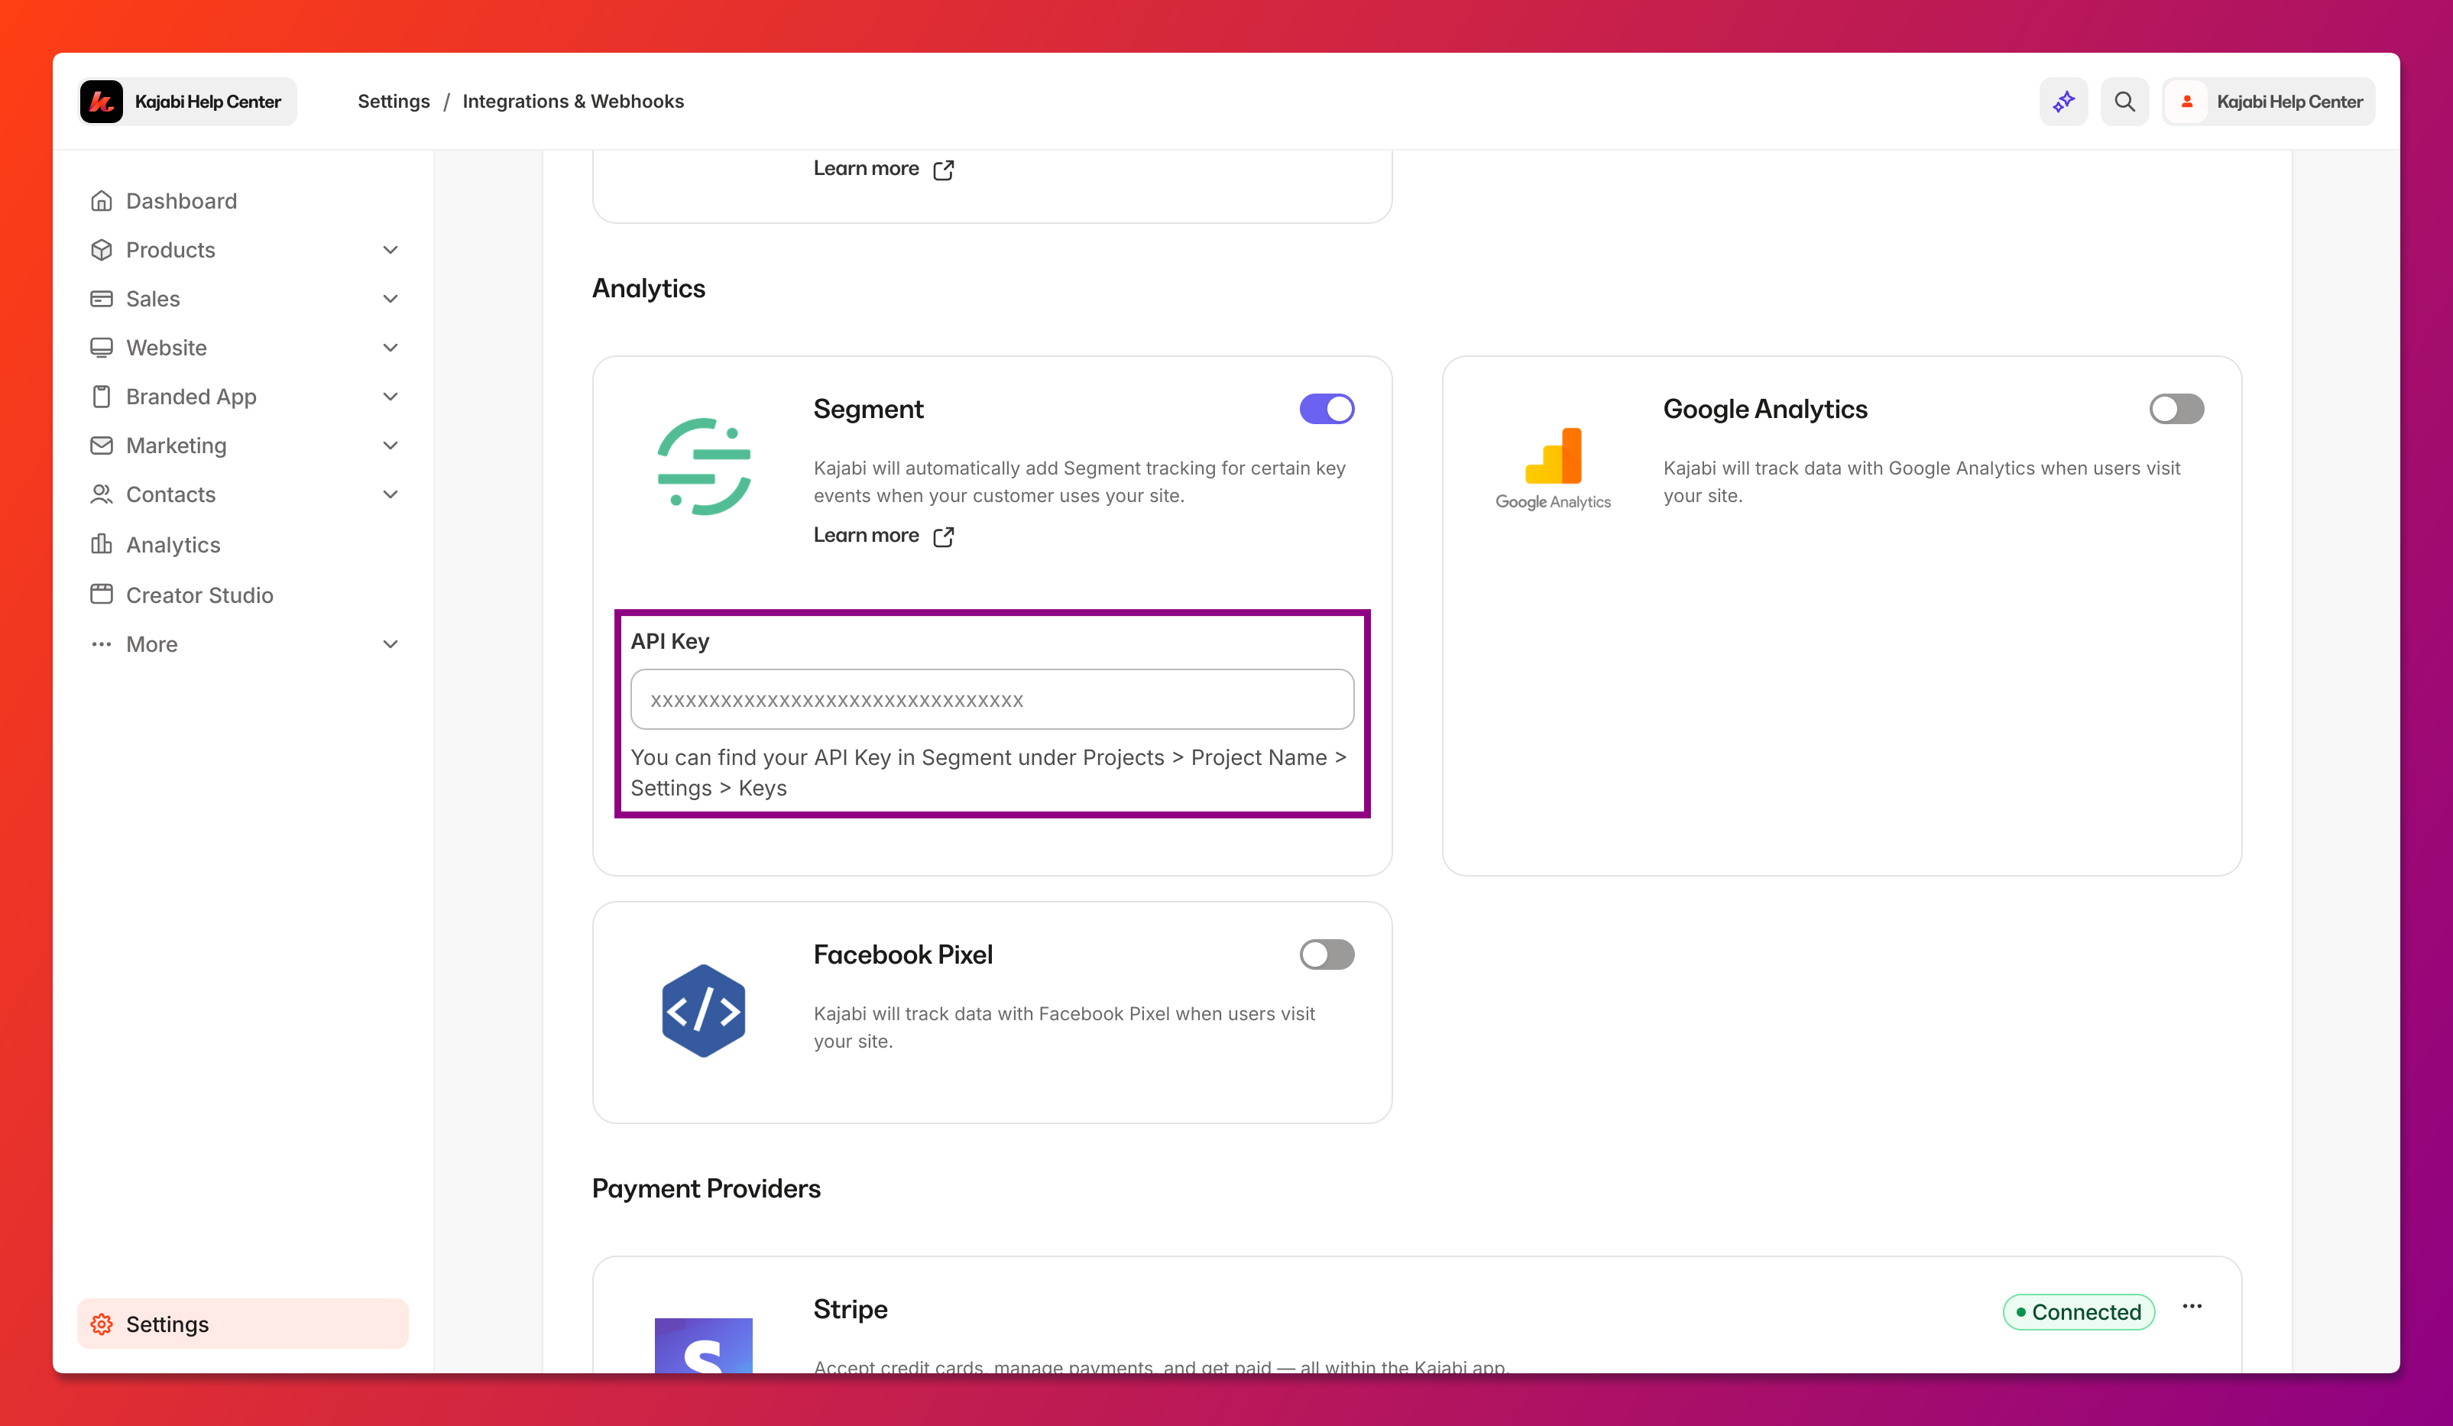This screenshot has width=2453, height=1426.
Task: Click the Website monitor icon
Action: click(x=101, y=348)
